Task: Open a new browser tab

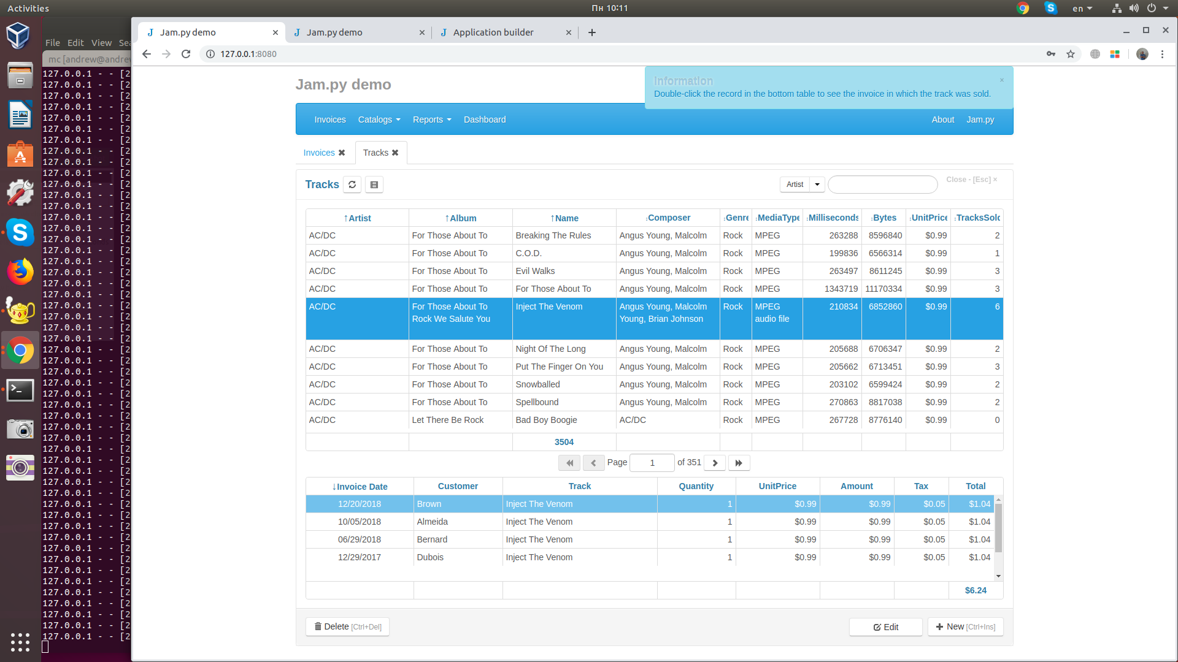Action: pyautogui.click(x=592, y=32)
